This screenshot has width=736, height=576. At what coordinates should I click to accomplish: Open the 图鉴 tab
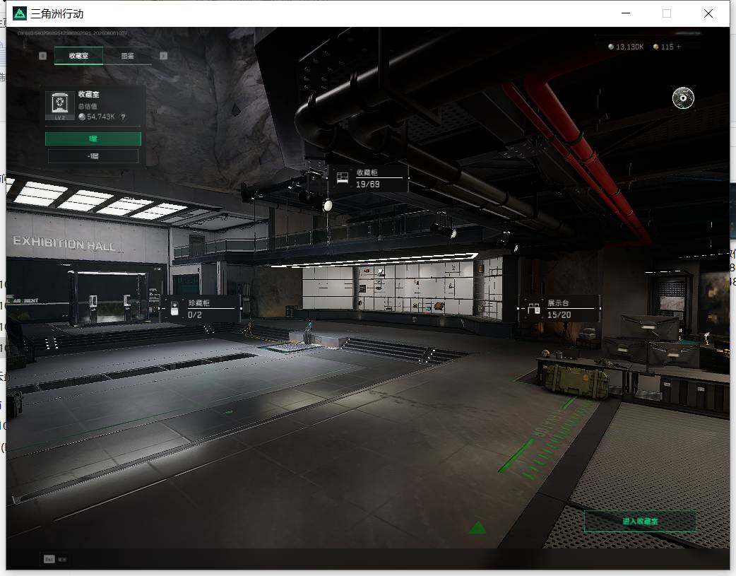[x=127, y=56]
